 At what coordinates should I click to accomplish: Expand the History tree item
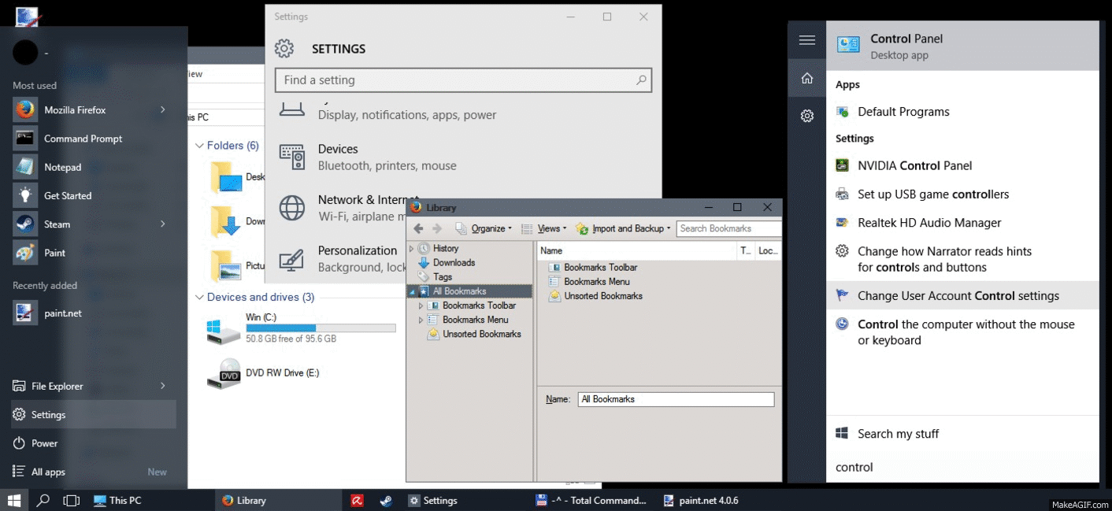(410, 247)
